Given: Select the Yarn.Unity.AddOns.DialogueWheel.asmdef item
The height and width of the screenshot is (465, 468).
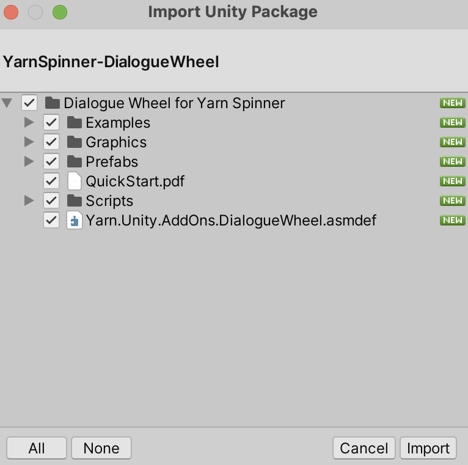Looking at the screenshot, I should pos(231,220).
